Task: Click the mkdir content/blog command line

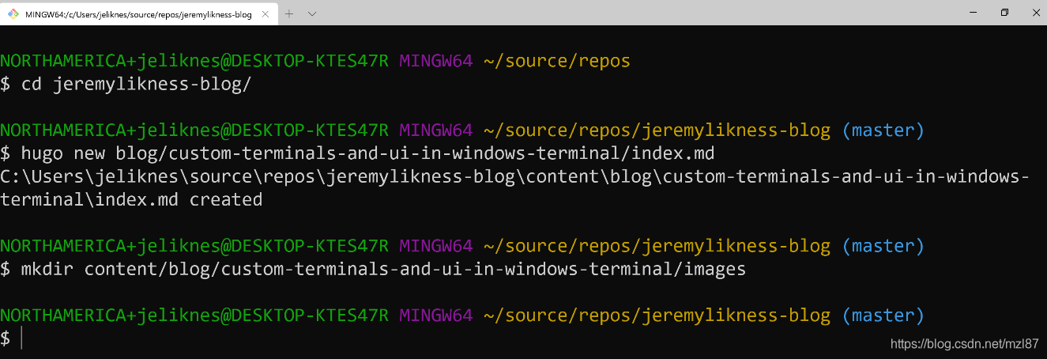Action: pyautogui.click(x=373, y=269)
